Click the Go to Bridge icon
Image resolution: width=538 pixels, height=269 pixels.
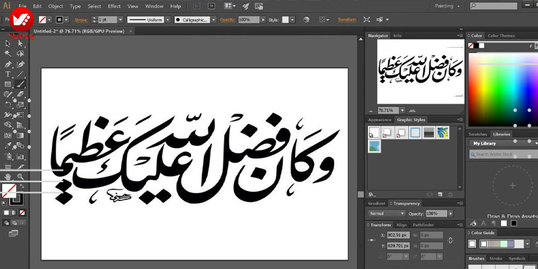197,6
